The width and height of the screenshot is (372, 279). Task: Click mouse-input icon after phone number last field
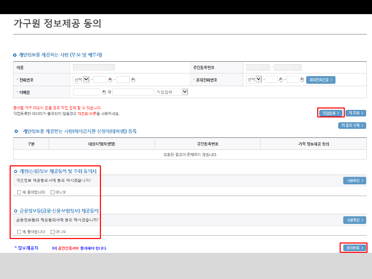(x=133, y=80)
